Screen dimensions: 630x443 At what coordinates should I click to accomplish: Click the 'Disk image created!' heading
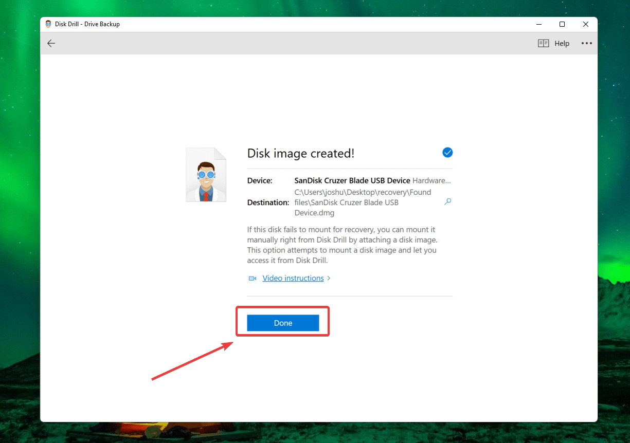point(301,153)
